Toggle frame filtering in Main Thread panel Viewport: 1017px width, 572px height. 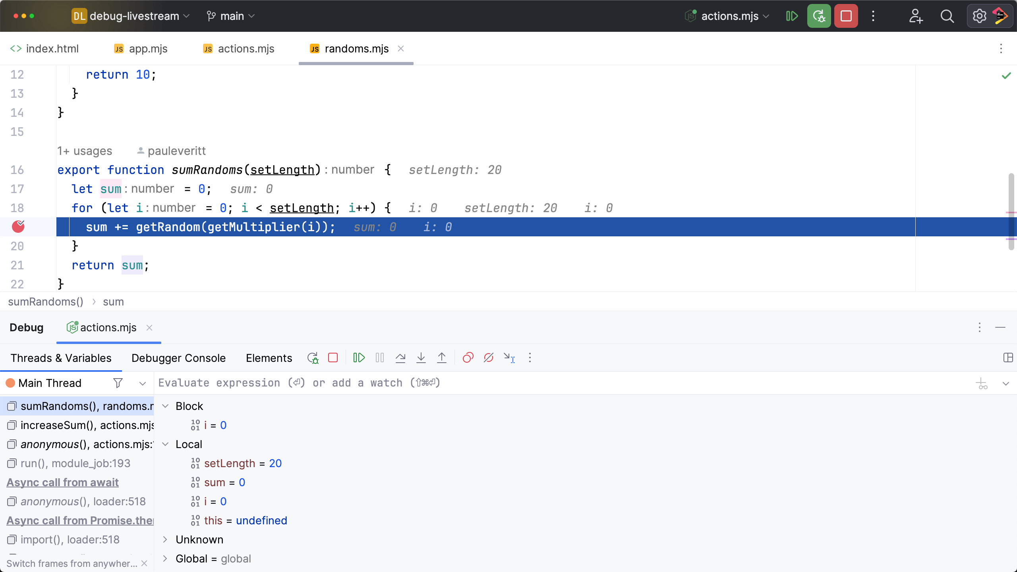(118, 383)
